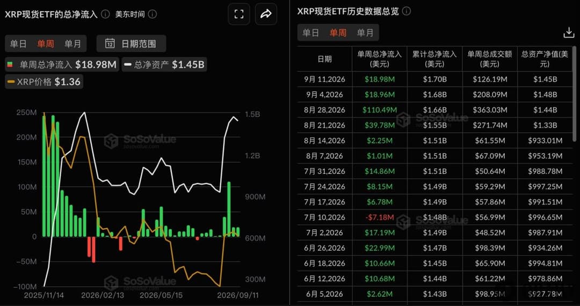Select the 8月 14,2026 date cell

coord(325,141)
